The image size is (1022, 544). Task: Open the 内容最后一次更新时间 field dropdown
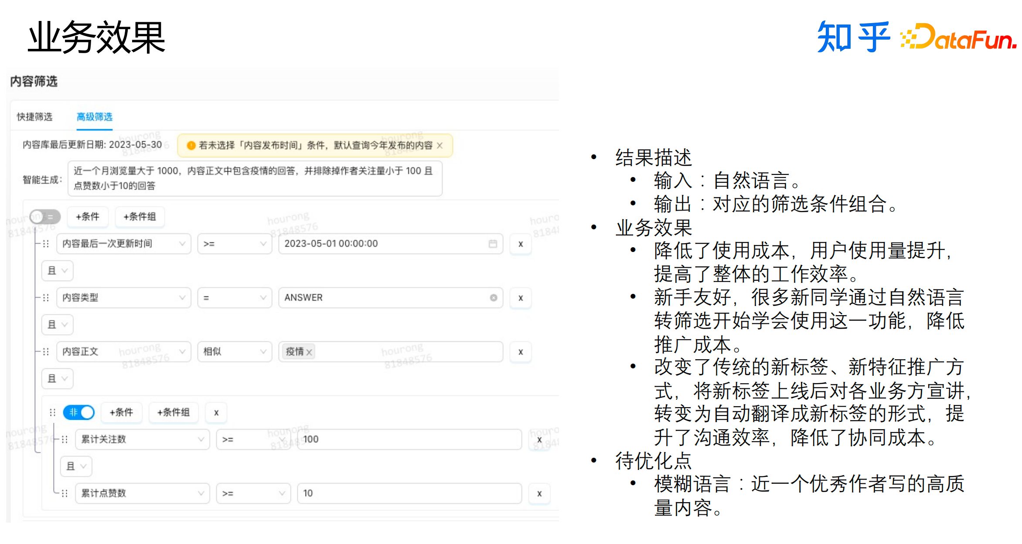coord(124,244)
